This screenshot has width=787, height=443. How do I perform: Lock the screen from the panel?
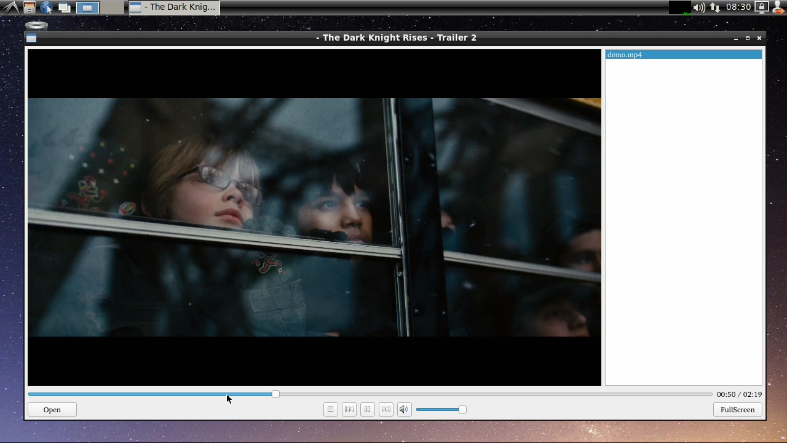pos(761,7)
